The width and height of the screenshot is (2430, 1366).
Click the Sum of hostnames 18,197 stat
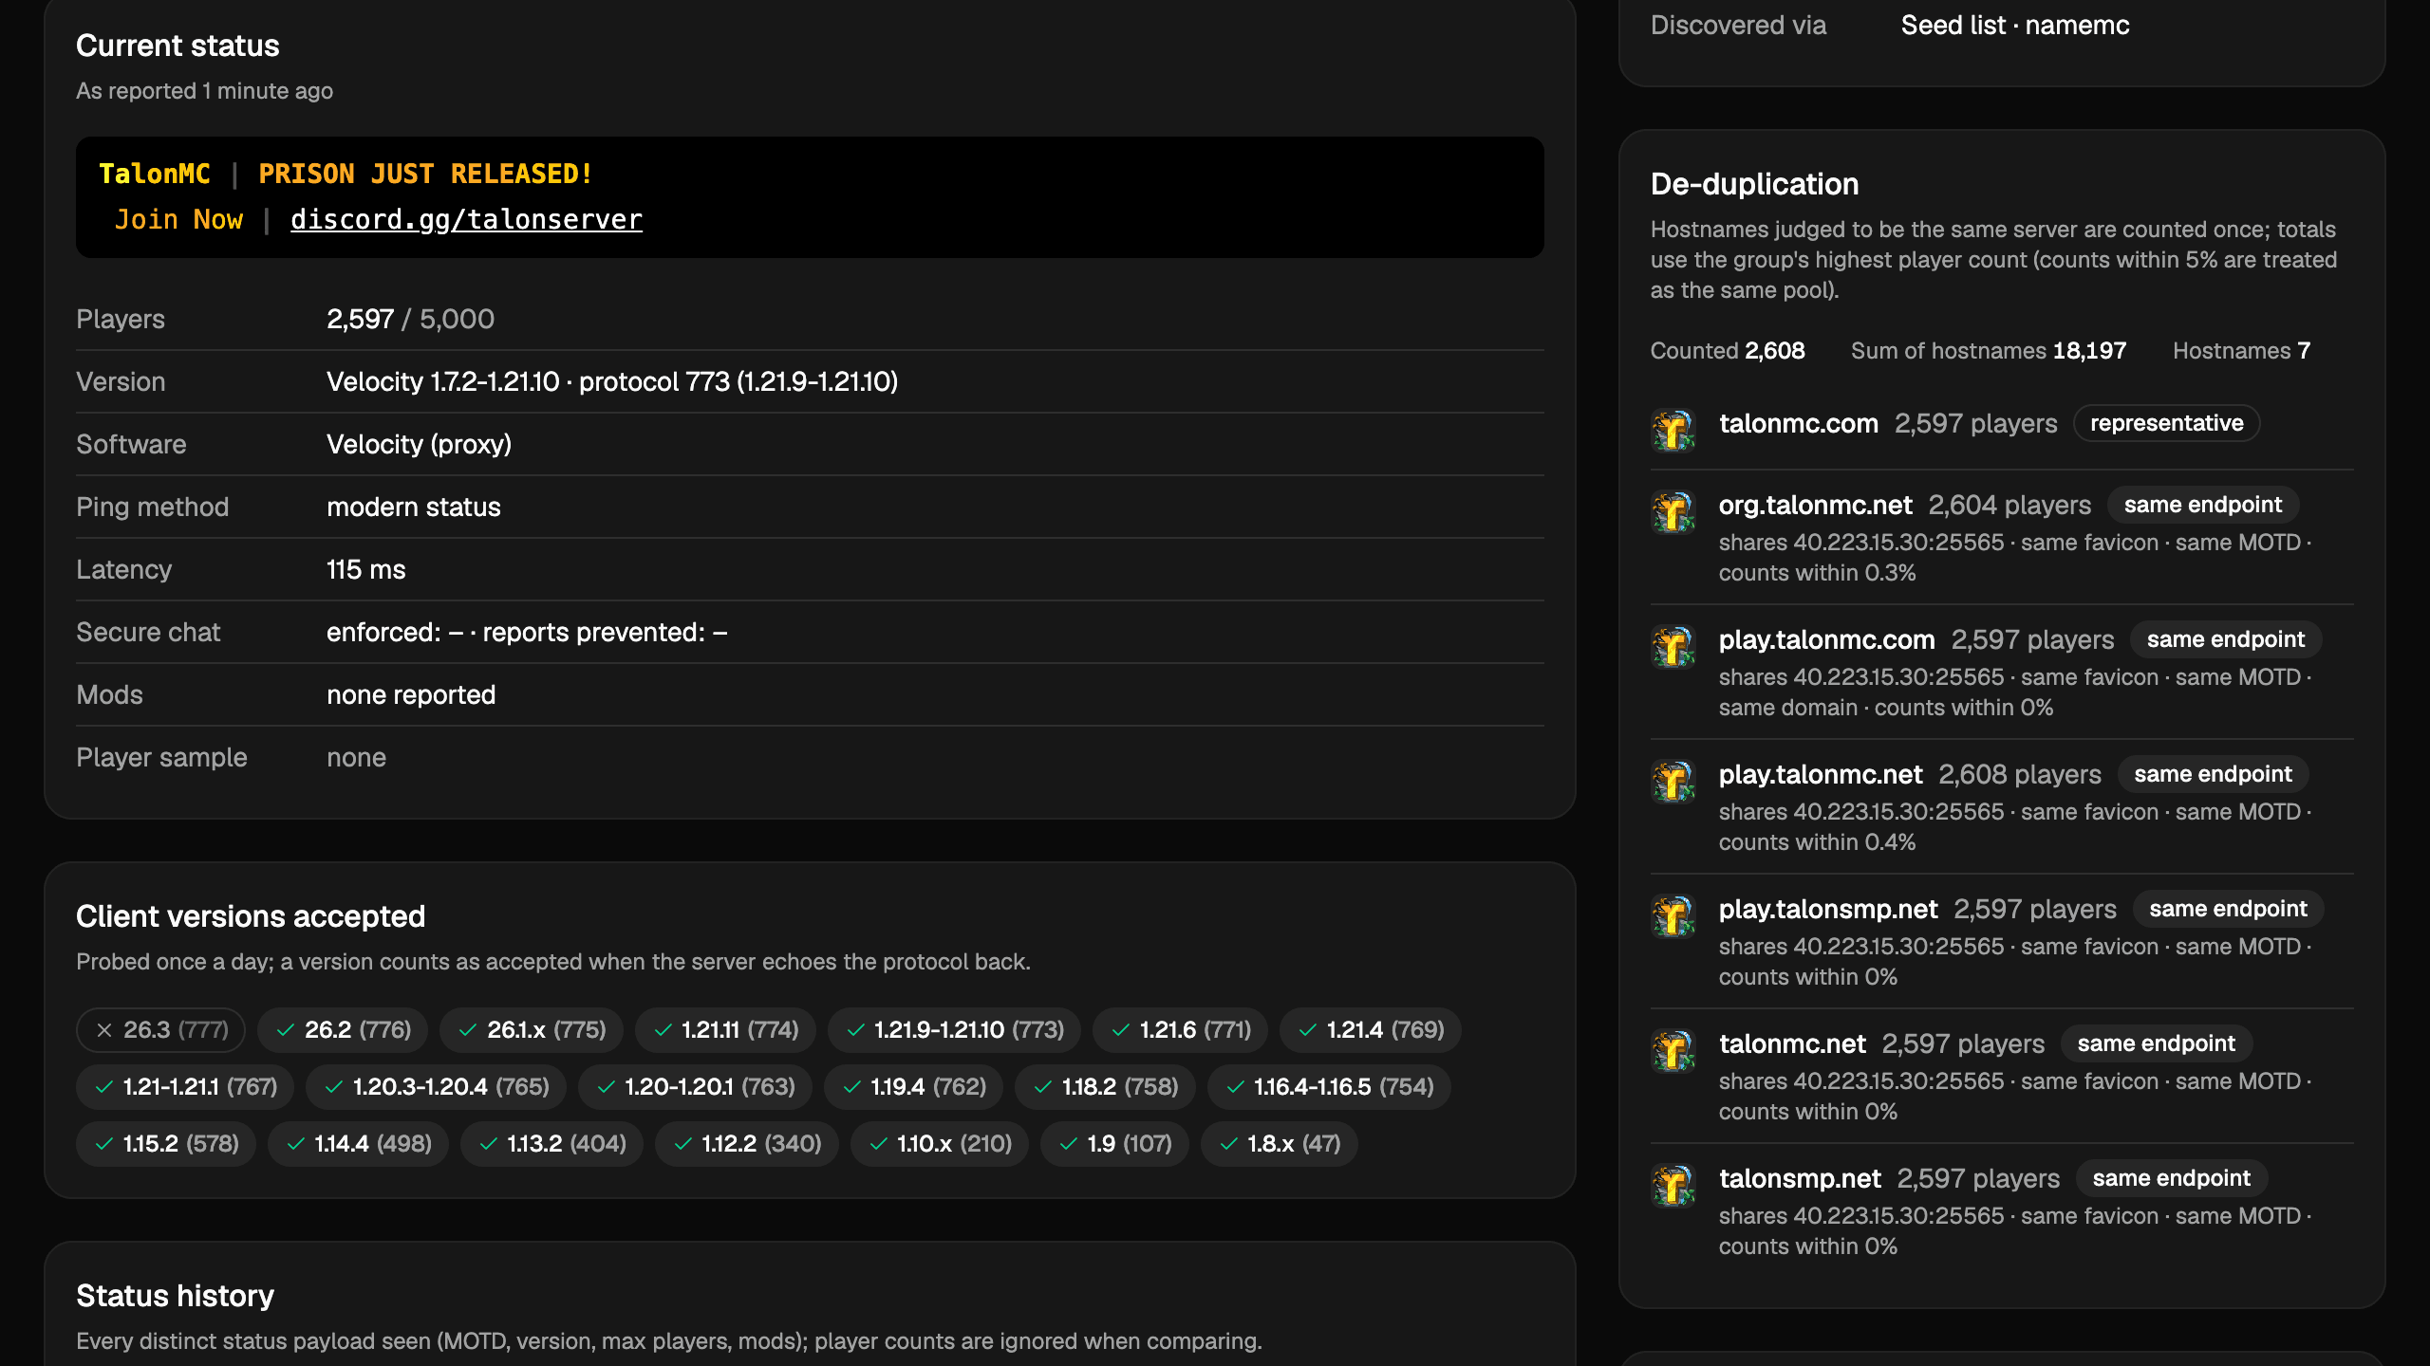pos(1989,351)
